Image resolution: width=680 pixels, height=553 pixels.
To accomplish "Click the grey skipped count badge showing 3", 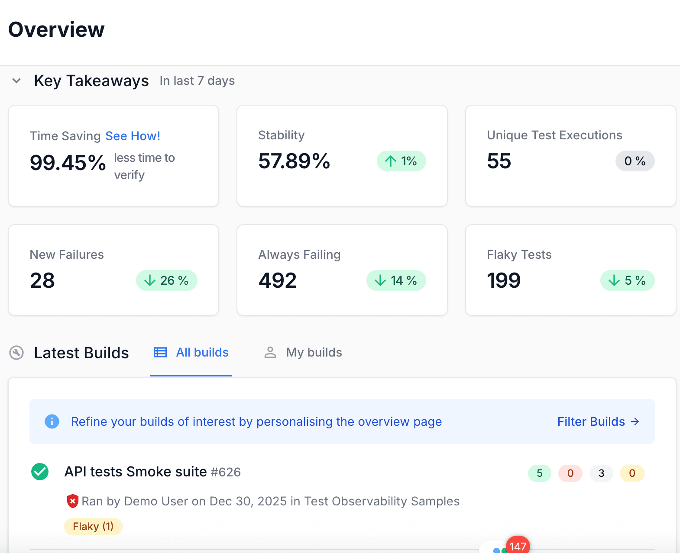I will (601, 473).
